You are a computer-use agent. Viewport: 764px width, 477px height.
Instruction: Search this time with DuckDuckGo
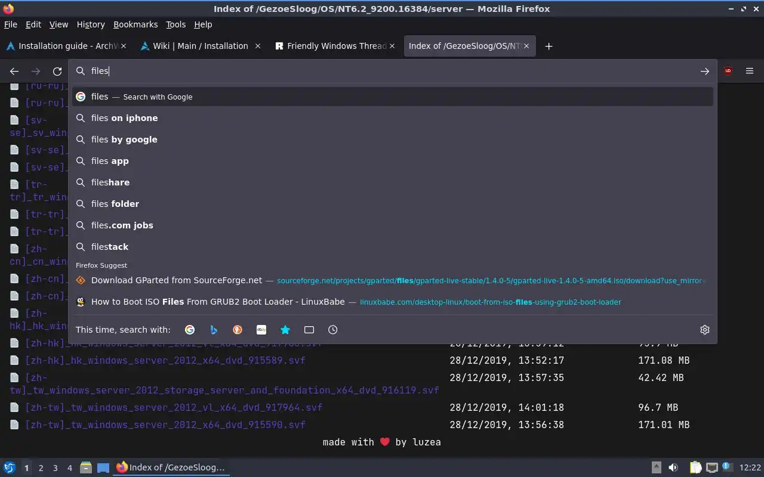238,330
